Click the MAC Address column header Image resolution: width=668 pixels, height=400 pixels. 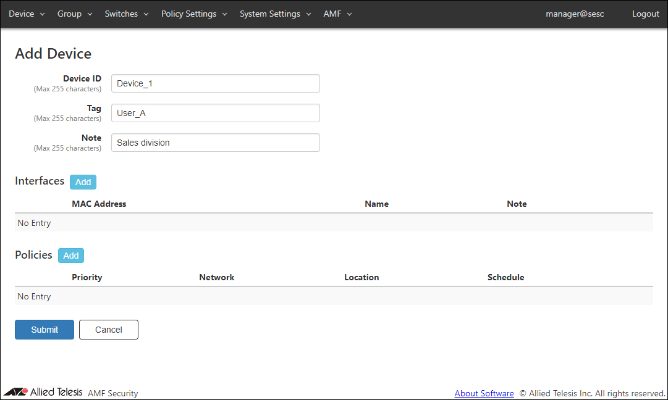[x=99, y=204]
